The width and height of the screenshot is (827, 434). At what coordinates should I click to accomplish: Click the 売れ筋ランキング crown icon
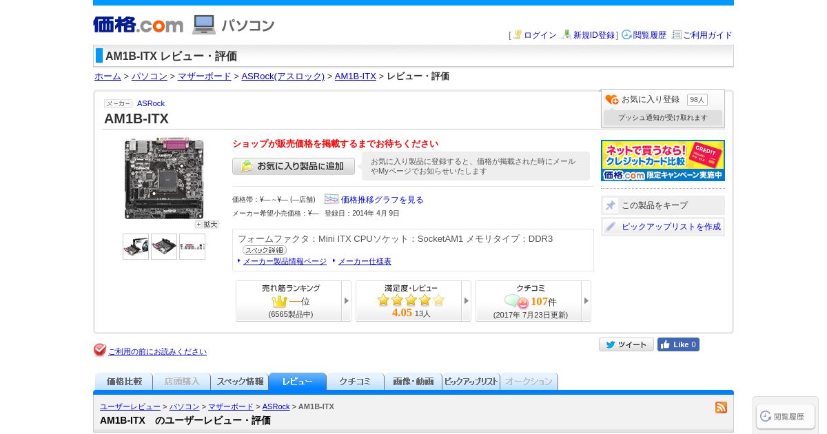[279, 302]
